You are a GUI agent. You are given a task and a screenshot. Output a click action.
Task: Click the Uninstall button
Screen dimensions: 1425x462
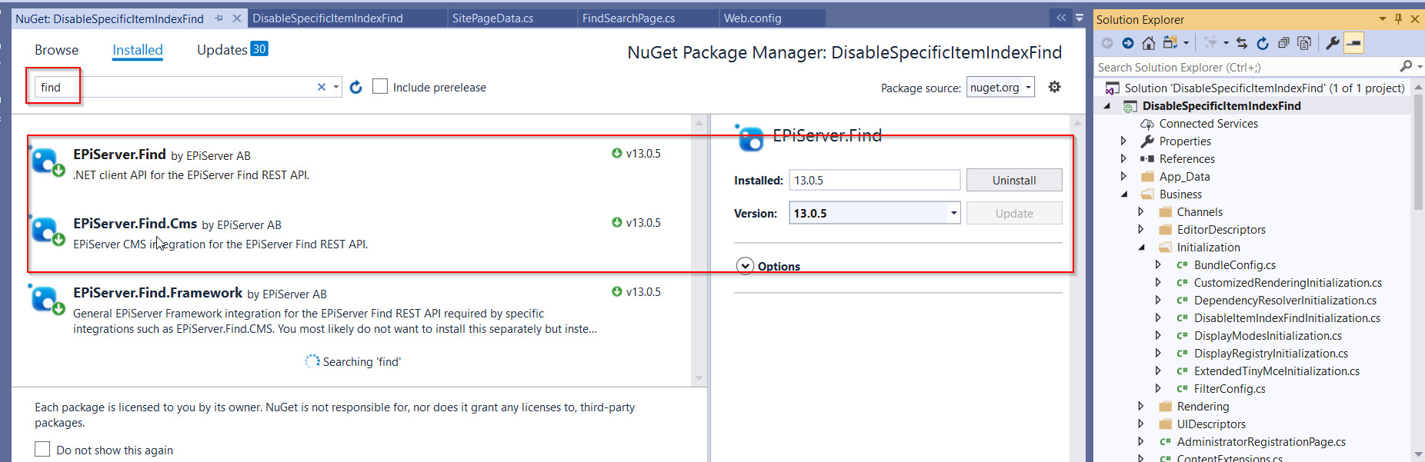[x=1013, y=180]
